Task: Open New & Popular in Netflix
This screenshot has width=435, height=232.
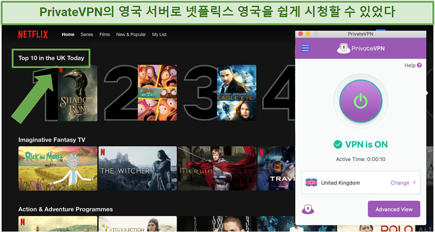Action: click(131, 35)
